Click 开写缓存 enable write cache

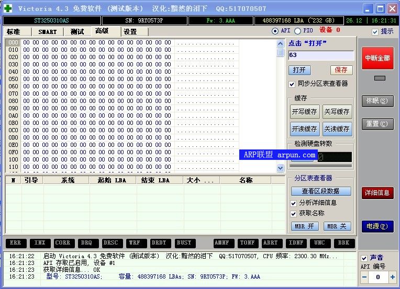click(x=305, y=112)
